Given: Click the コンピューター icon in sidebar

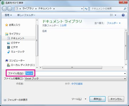Looking at the screenshot, I should click(7, 61).
